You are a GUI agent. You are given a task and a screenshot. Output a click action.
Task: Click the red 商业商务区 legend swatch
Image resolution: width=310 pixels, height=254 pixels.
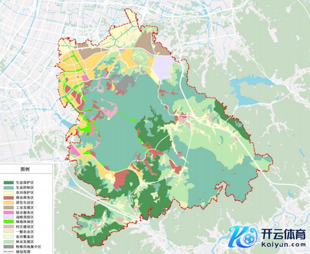click(x=8, y=198)
